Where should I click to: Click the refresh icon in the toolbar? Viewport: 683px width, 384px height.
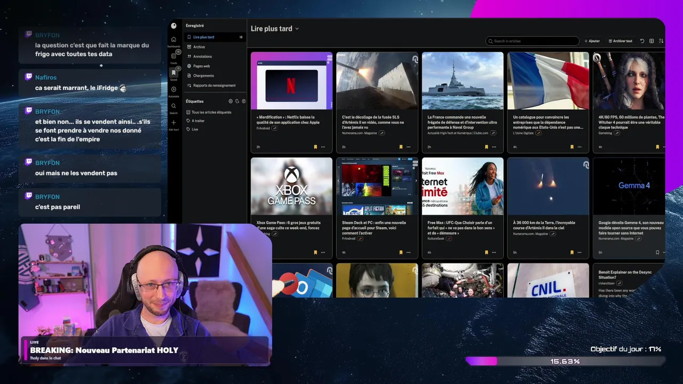tap(642, 41)
